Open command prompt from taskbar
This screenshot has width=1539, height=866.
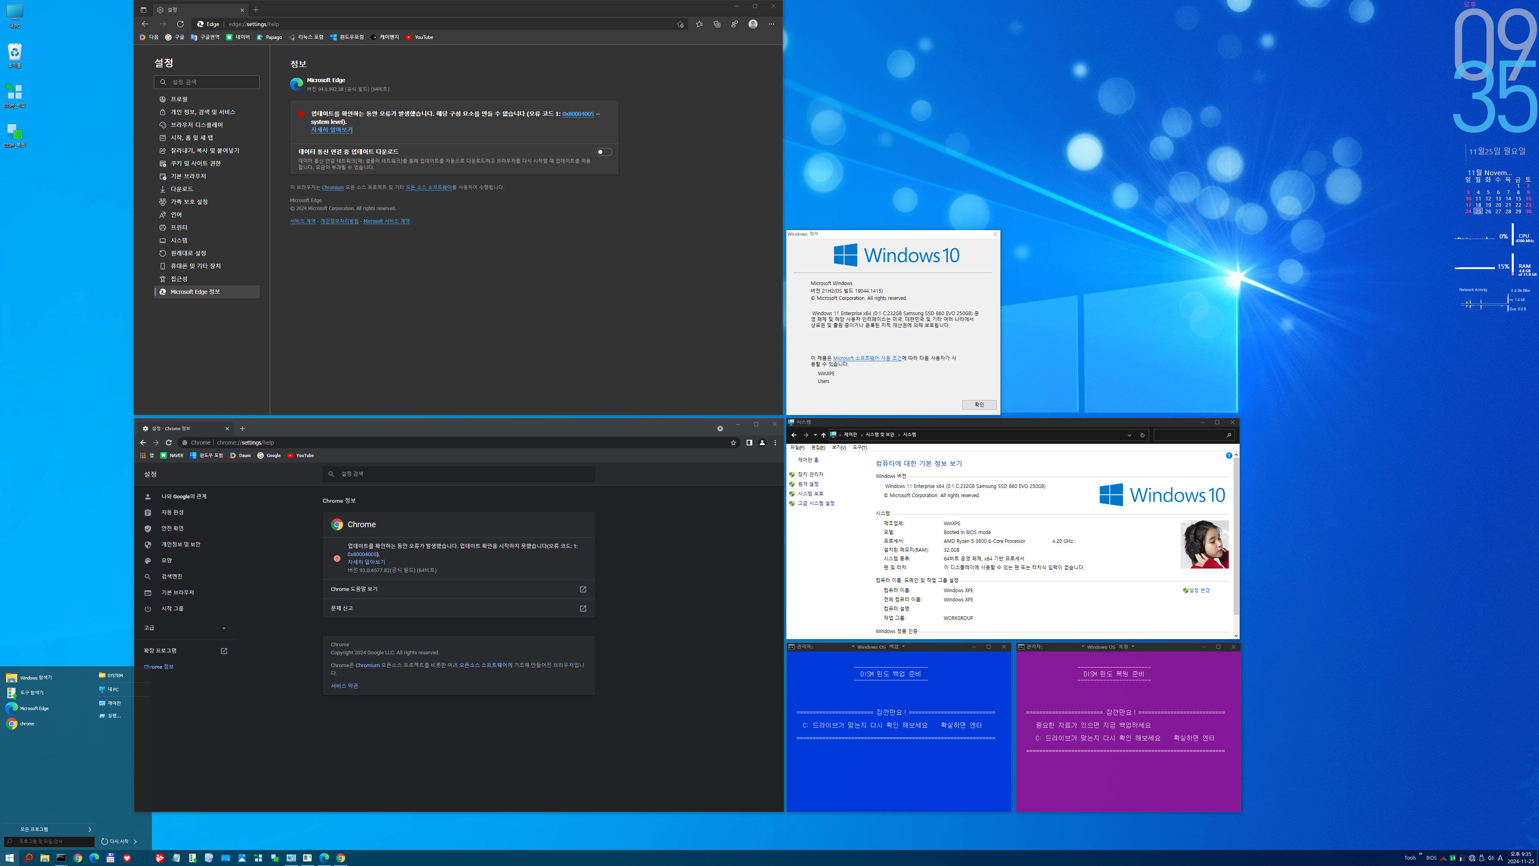coord(61,858)
